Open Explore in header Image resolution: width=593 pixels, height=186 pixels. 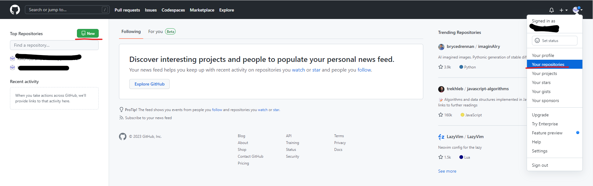(226, 10)
